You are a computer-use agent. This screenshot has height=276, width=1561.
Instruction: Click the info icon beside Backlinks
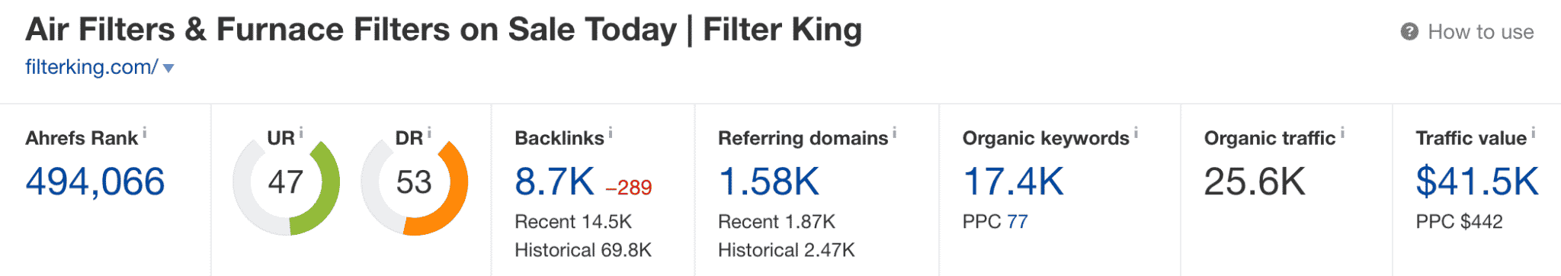(x=611, y=133)
